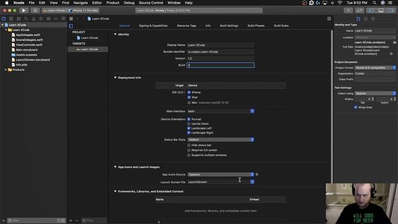Collapse Frameworks, Libraries, and Embedded Content
Screen dimensions: 398x224
115,191
